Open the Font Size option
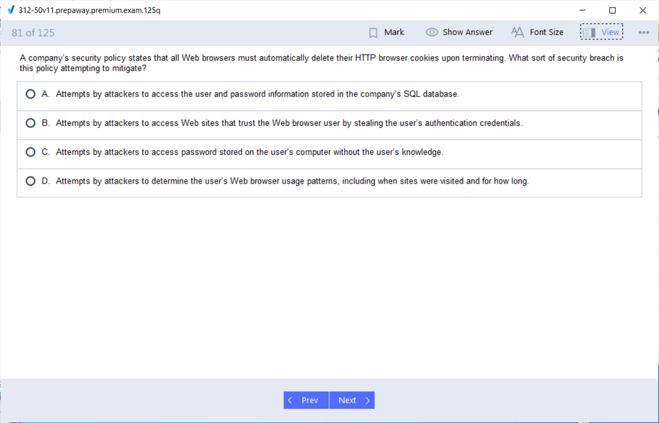The height and width of the screenshot is (423, 659). [537, 32]
